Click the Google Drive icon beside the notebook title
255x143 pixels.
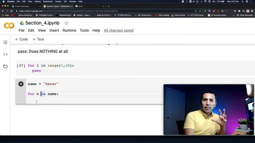click(22, 23)
